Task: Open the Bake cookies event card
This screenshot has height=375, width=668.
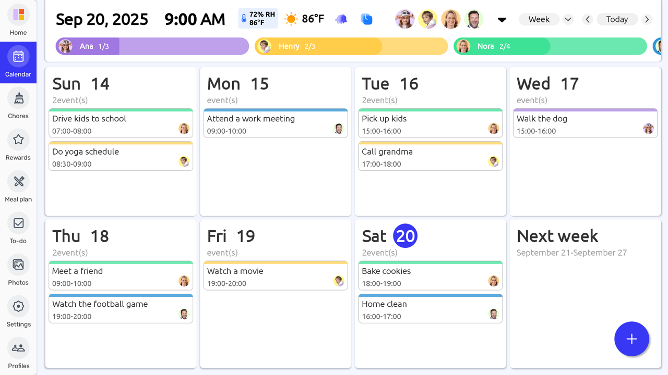Action: click(x=431, y=276)
